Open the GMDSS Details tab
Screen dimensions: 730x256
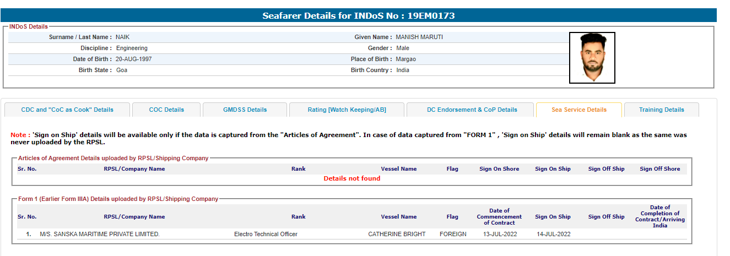(x=245, y=110)
